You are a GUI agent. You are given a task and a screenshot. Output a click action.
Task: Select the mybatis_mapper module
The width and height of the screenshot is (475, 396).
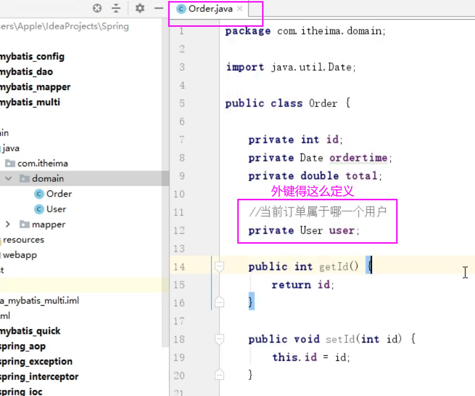click(35, 87)
